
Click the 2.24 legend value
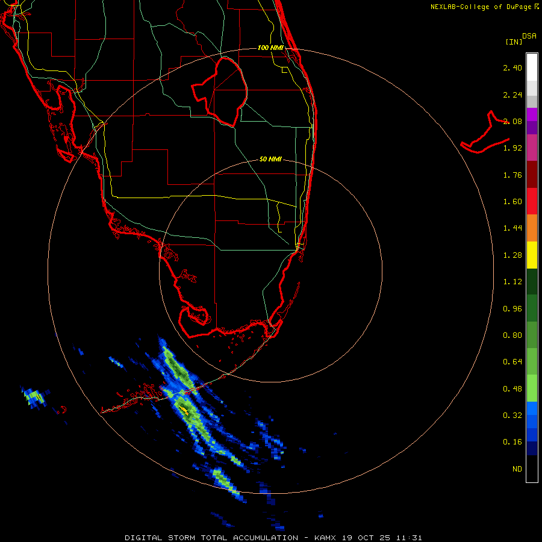point(512,95)
